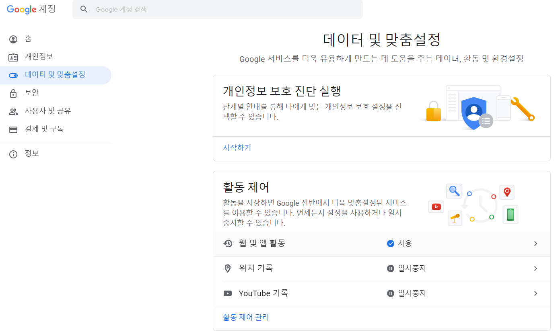Open the 위치 기록 row label
The image size is (560, 332).
pyautogui.click(x=256, y=268)
